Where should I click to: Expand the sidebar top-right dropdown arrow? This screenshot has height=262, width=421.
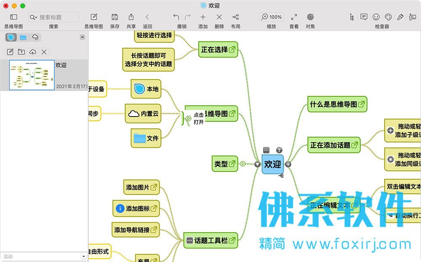click(x=83, y=37)
